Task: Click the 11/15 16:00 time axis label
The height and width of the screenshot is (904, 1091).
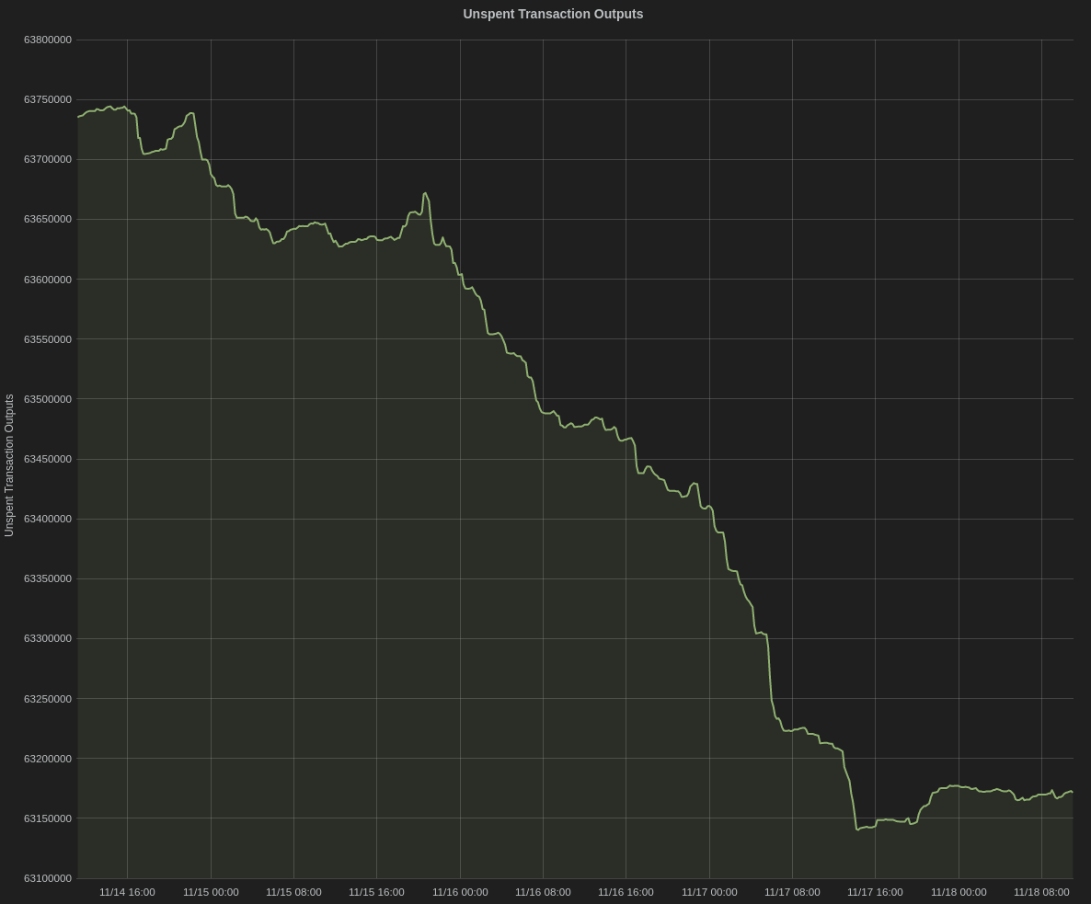Action: tap(376, 892)
